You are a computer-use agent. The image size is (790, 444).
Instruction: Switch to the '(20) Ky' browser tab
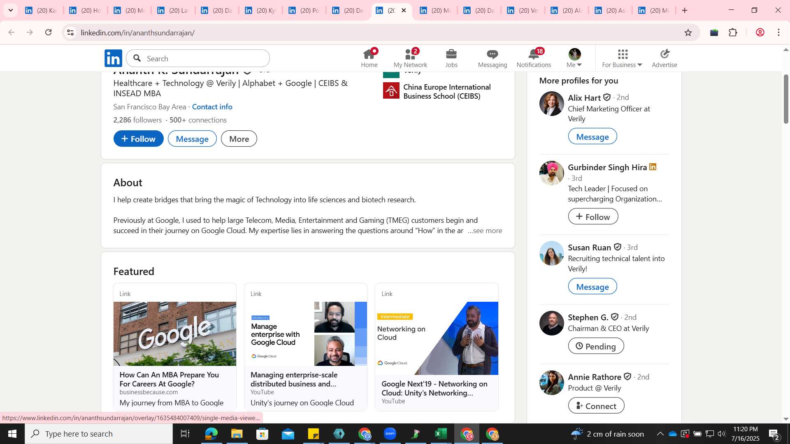point(261,10)
